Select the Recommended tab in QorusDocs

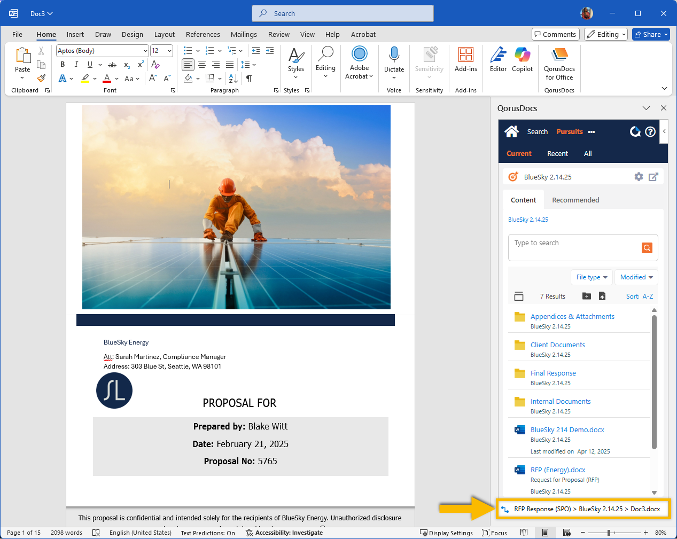575,200
